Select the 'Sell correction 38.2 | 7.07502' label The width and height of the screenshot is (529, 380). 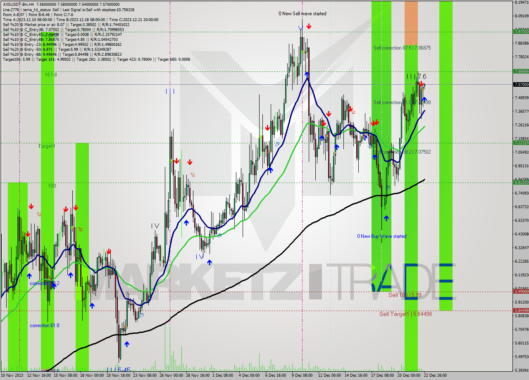click(x=402, y=152)
